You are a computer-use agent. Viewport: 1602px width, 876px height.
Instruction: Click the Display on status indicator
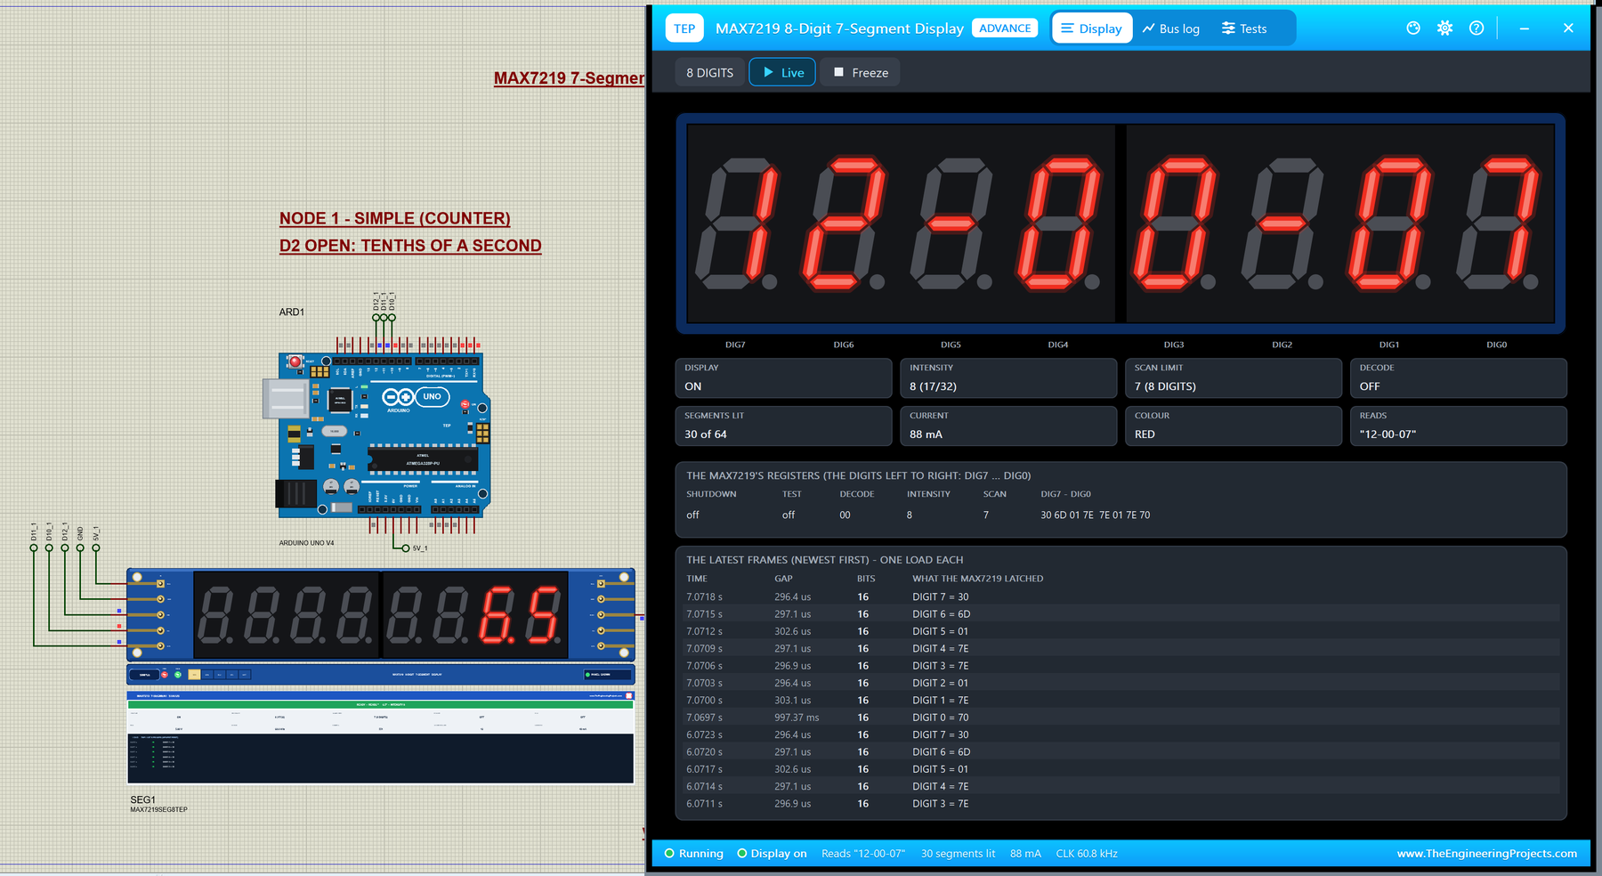point(772,854)
